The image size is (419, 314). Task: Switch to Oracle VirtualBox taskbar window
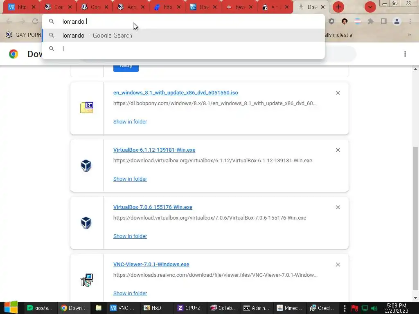[x=322, y=308]
